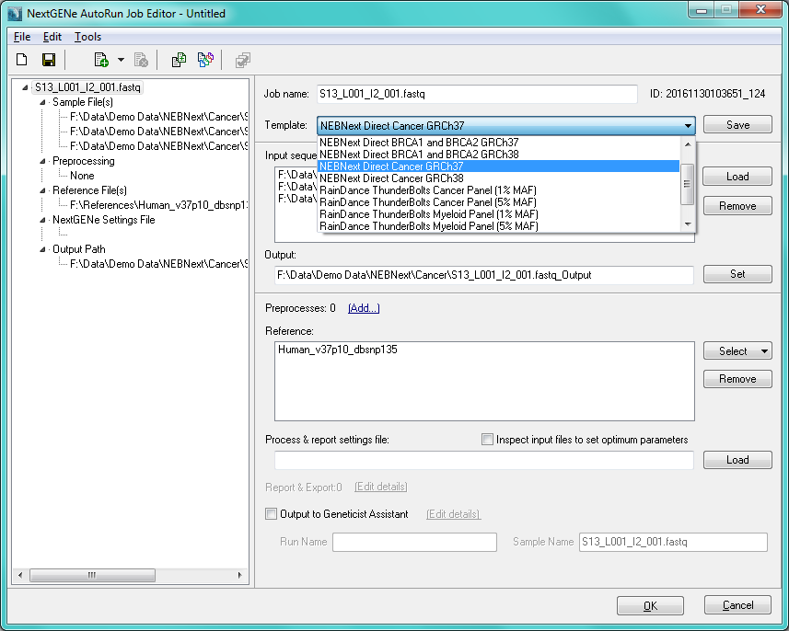The image size is (789, 631).
Task: Click the Copy job toolbar icon
Action: coord(179,60)
